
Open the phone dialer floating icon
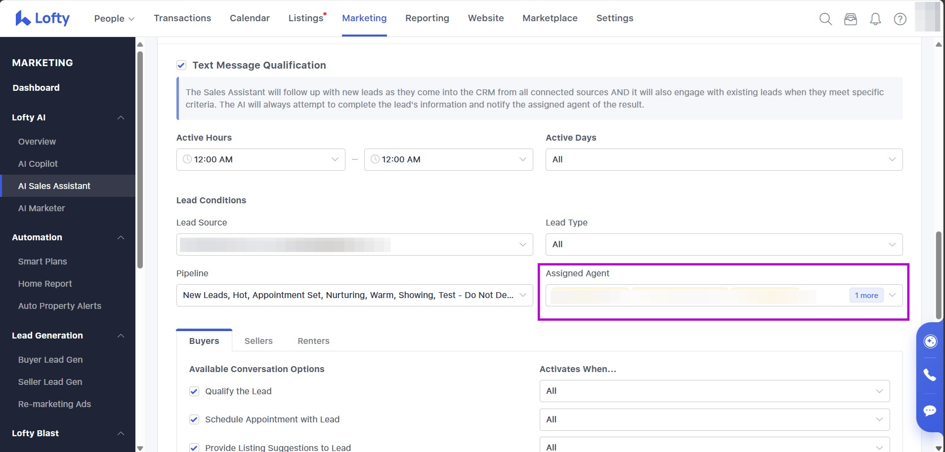930,375
